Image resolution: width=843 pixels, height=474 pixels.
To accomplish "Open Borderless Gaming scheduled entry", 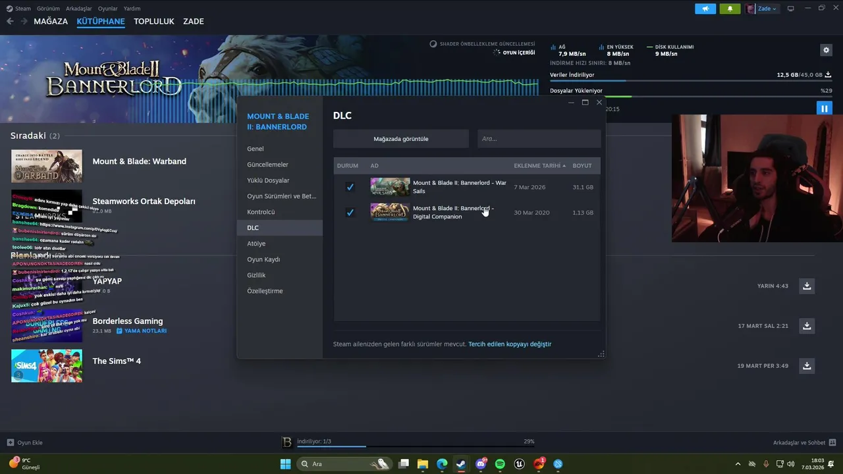I will (128, 321).
